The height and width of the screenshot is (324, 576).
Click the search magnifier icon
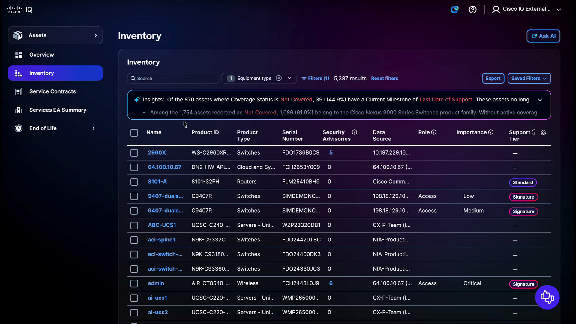[x=133, y=79]
